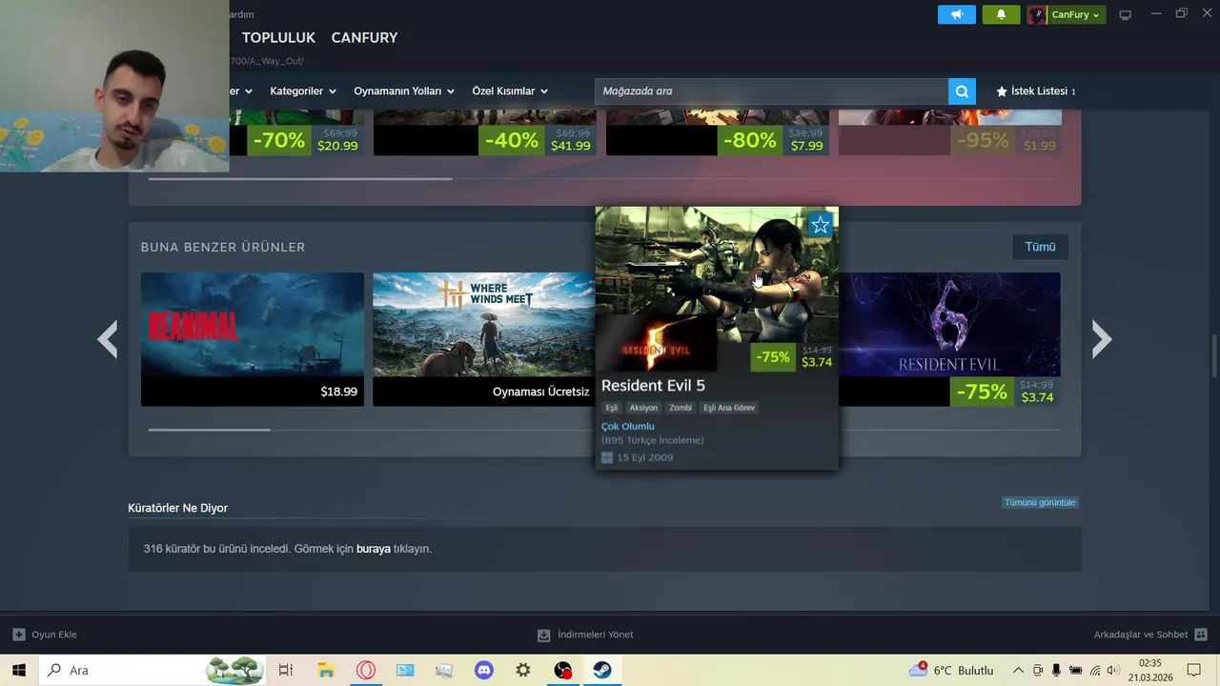Click the buraya link for curators
This screenshot has width=1220, height=686.
point(374,549)
